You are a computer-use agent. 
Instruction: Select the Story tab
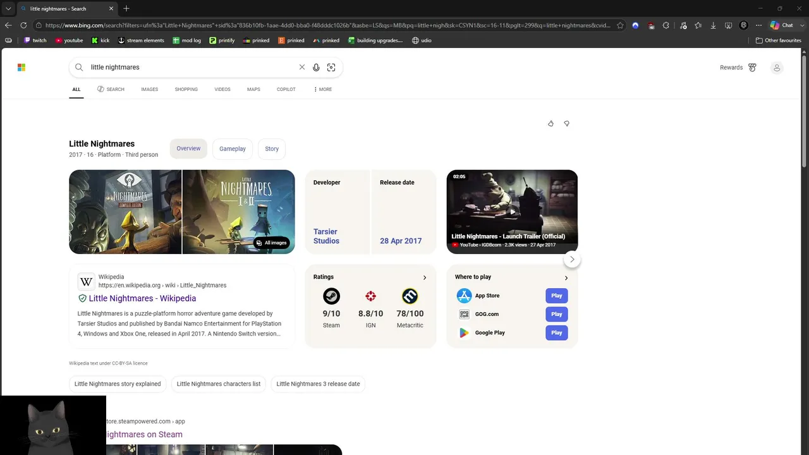pyautogui.click(x=272, y=149)
